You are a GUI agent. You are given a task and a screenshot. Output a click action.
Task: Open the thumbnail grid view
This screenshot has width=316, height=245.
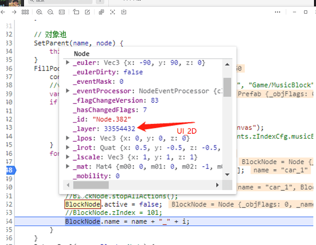pyautogui.click(x=25, y=12)
